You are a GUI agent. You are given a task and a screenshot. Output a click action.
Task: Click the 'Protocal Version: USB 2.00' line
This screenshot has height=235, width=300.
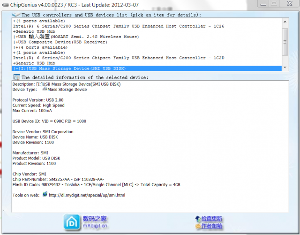[38, 100]
